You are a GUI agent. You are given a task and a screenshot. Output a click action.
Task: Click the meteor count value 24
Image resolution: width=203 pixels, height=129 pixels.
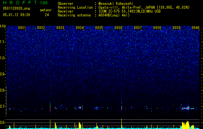[x=47, y=15]
